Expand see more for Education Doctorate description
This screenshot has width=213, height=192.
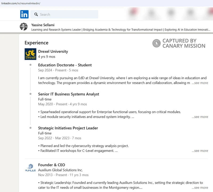click(x=200, y=83)
